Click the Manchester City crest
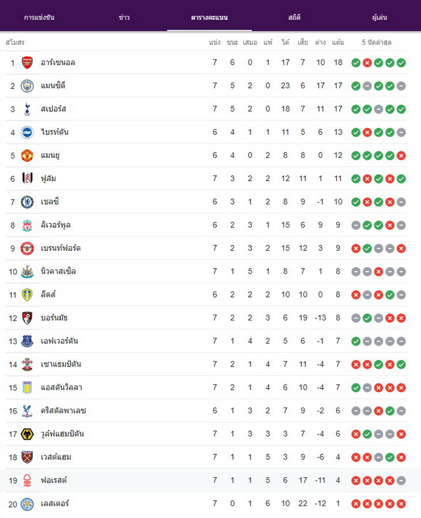 tap(27, 86)
